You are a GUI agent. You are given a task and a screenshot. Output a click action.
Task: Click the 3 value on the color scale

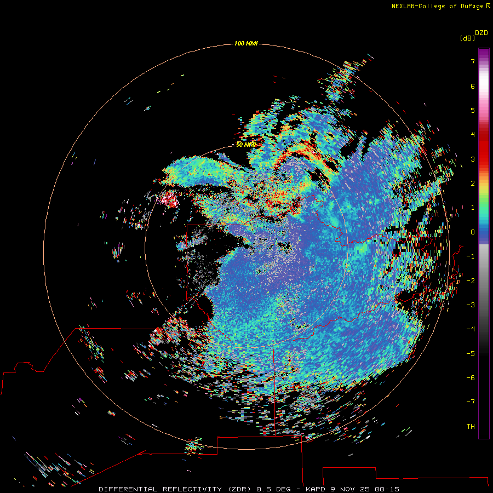473,159
